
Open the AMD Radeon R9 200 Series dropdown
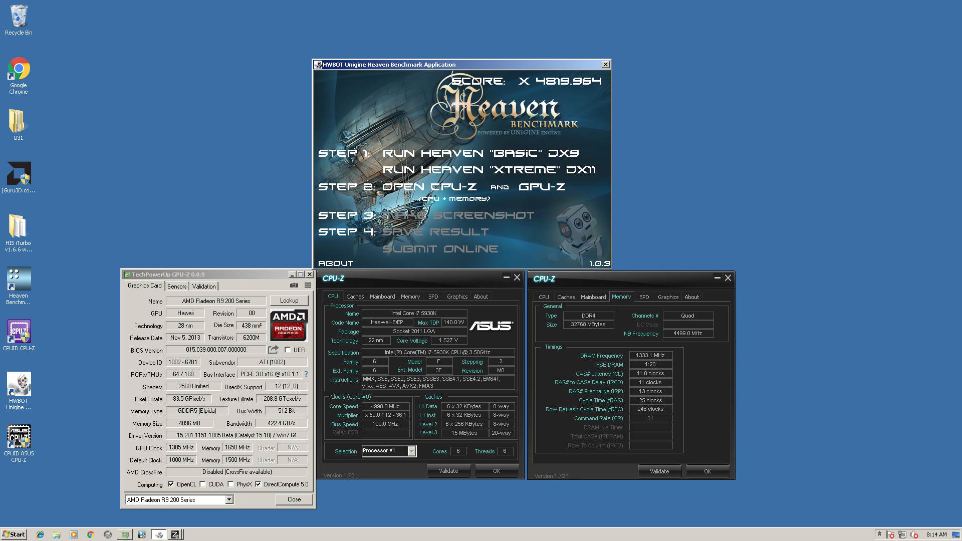point(229,499)
